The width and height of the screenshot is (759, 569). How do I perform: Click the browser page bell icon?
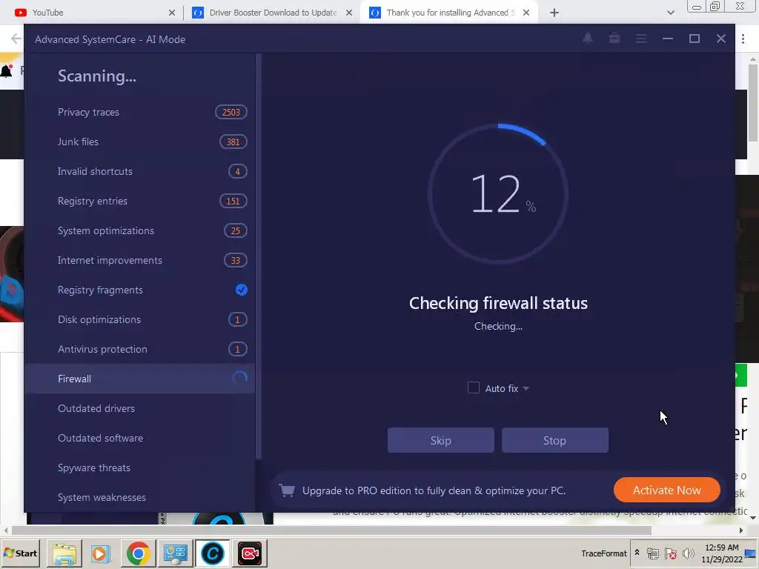pyautogui.click(x=6, y=71)
